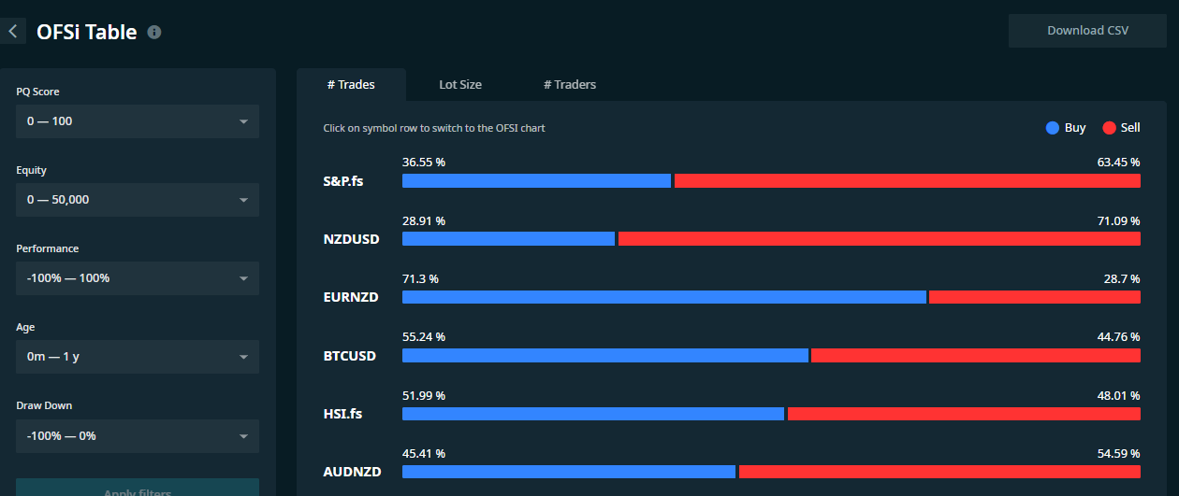
Task: Click the back arrow icon
Action: point(13,32)
